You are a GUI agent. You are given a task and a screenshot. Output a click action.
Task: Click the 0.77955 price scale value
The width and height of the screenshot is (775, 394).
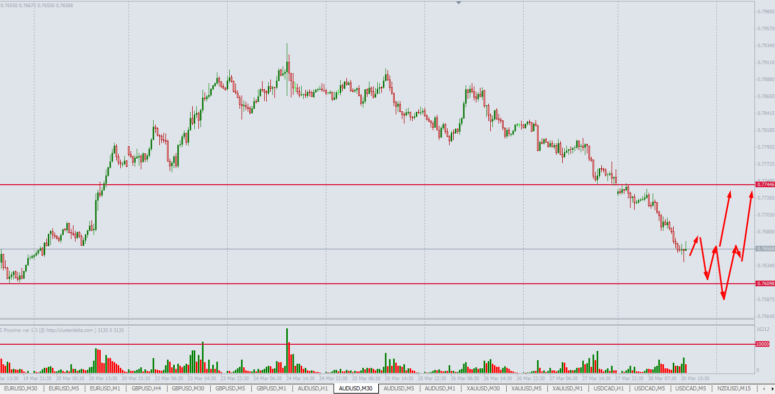coord(765,147)
